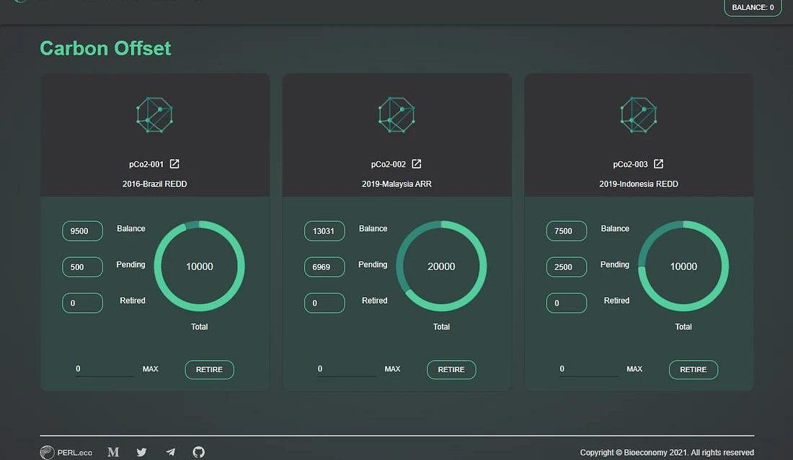Focus the retire amount field for pCo2-001
This screenshot has height=460, width=793.
[105, 369]
